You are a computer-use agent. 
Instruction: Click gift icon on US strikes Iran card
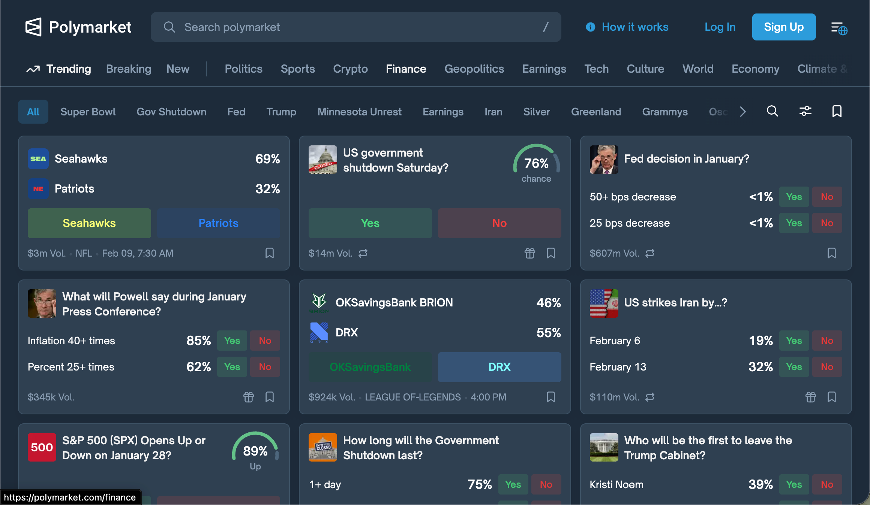click(810, 397)
